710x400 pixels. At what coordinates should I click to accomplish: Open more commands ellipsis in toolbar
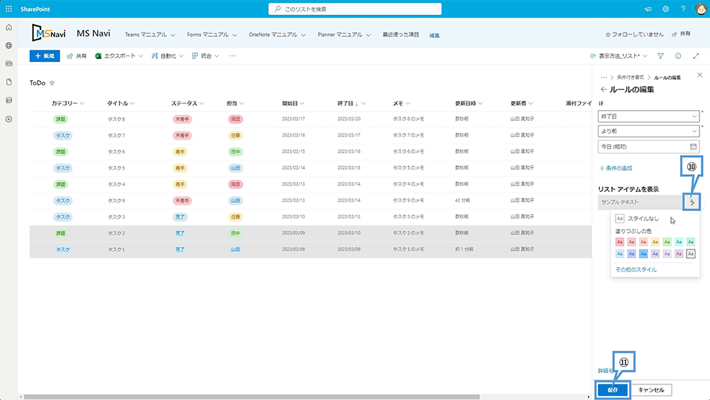[232, 56]
